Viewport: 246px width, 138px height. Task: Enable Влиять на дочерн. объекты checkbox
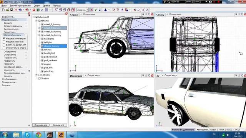[x=4, y=45]
